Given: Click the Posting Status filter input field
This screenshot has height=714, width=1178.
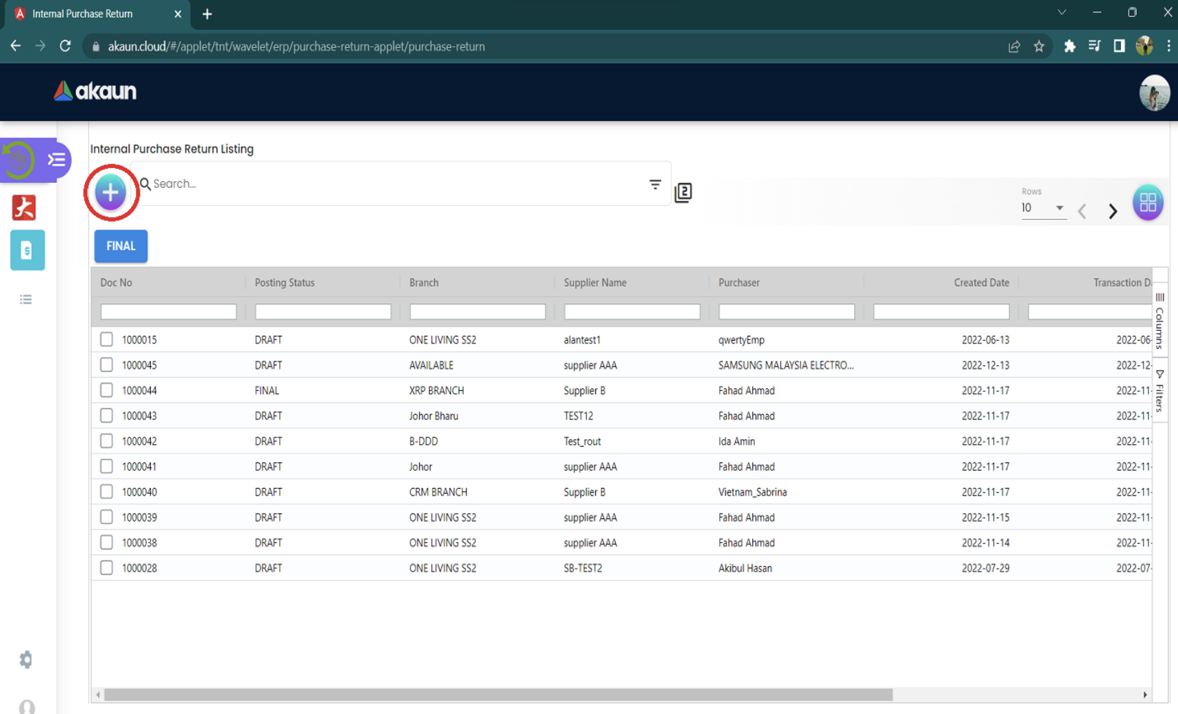Looking at the screenshot, I should click(x=322, y=312).
